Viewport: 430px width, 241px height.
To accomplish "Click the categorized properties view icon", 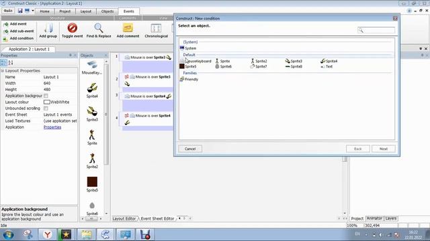I will (x=3, y=62).
